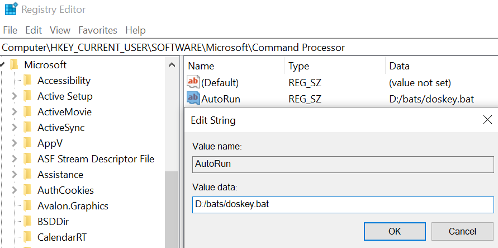Confirm the edit with OK
Screen dimensions: 498x248
[395, 231]
